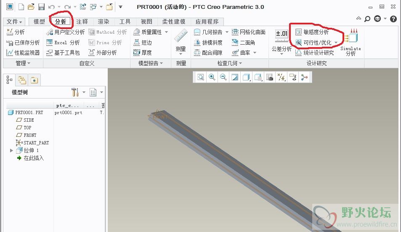401x232 pixels.
Task: Switch to the 工具 ribbon tab
Action: [125, 21]
